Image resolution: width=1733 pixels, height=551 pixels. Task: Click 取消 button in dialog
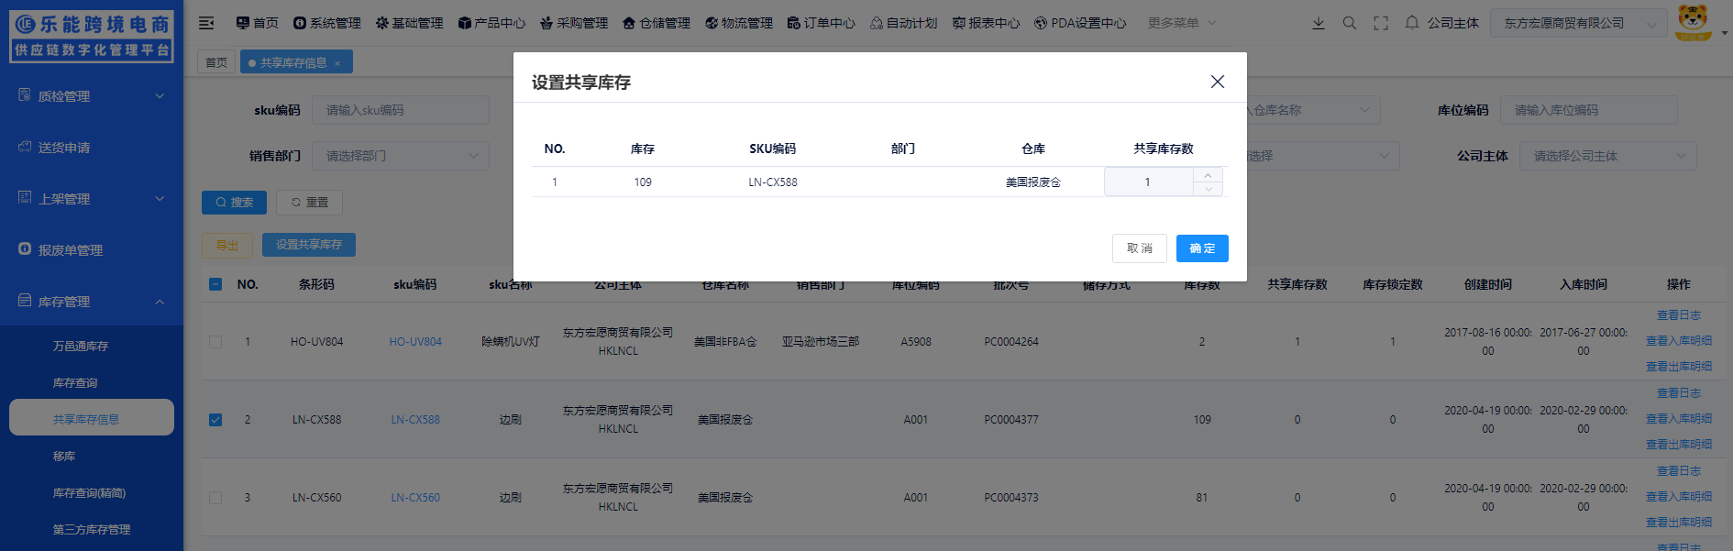tap(1140, 248)
